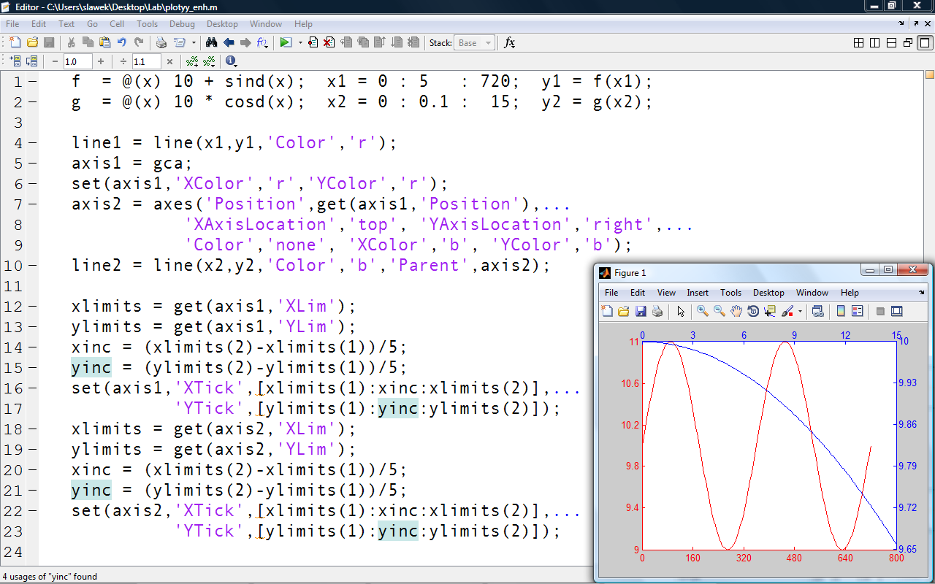Float Editor documents layout
The image size is (935, 584).
(x=907, y=42)
